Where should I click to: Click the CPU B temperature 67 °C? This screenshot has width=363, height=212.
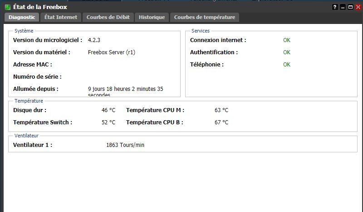pyautogui.click(x=221, y=122)
